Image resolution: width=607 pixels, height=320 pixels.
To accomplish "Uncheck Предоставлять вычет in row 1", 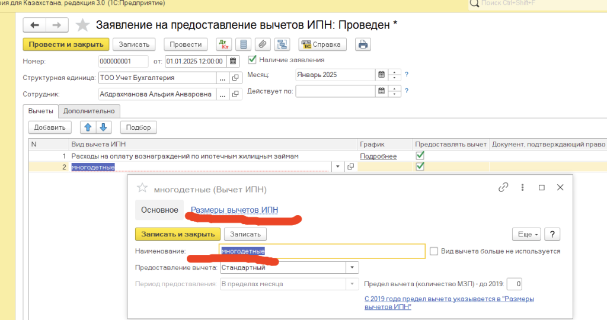I will (420, 156).
